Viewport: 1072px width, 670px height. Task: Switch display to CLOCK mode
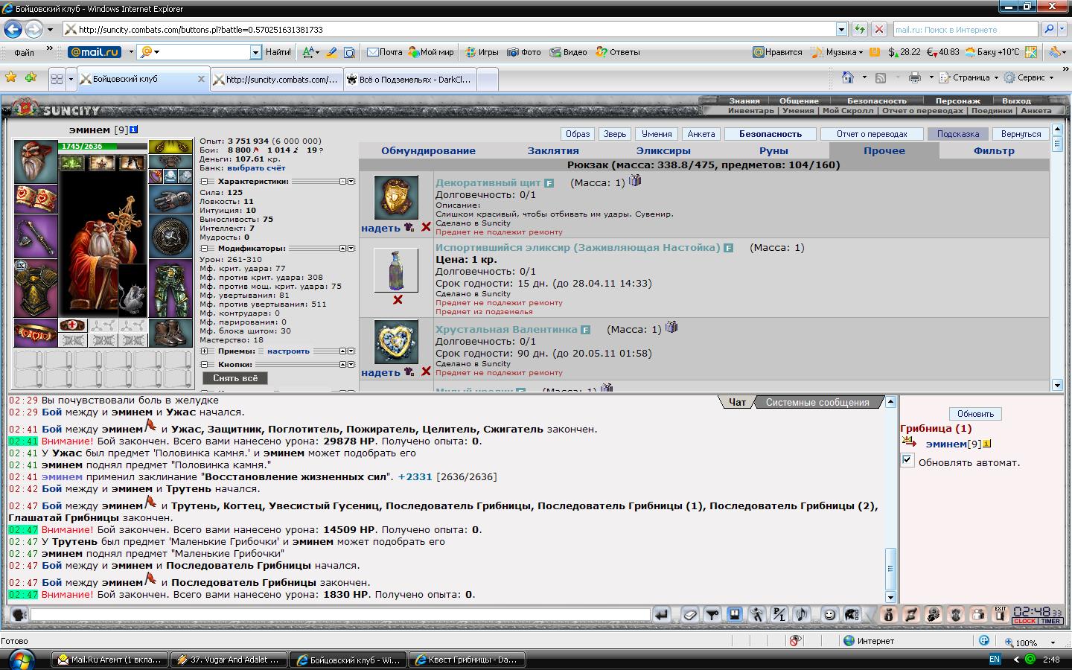(x=1024, y=621)
